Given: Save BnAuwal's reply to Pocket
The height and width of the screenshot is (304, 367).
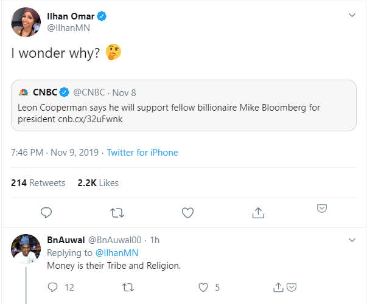Looking at the screenshot, I should click(x=292, y=287).
